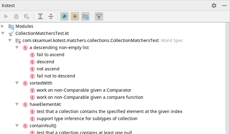Click test icon of 'given a Comparator' row
230x134 pixels.
tap(32, 90)
